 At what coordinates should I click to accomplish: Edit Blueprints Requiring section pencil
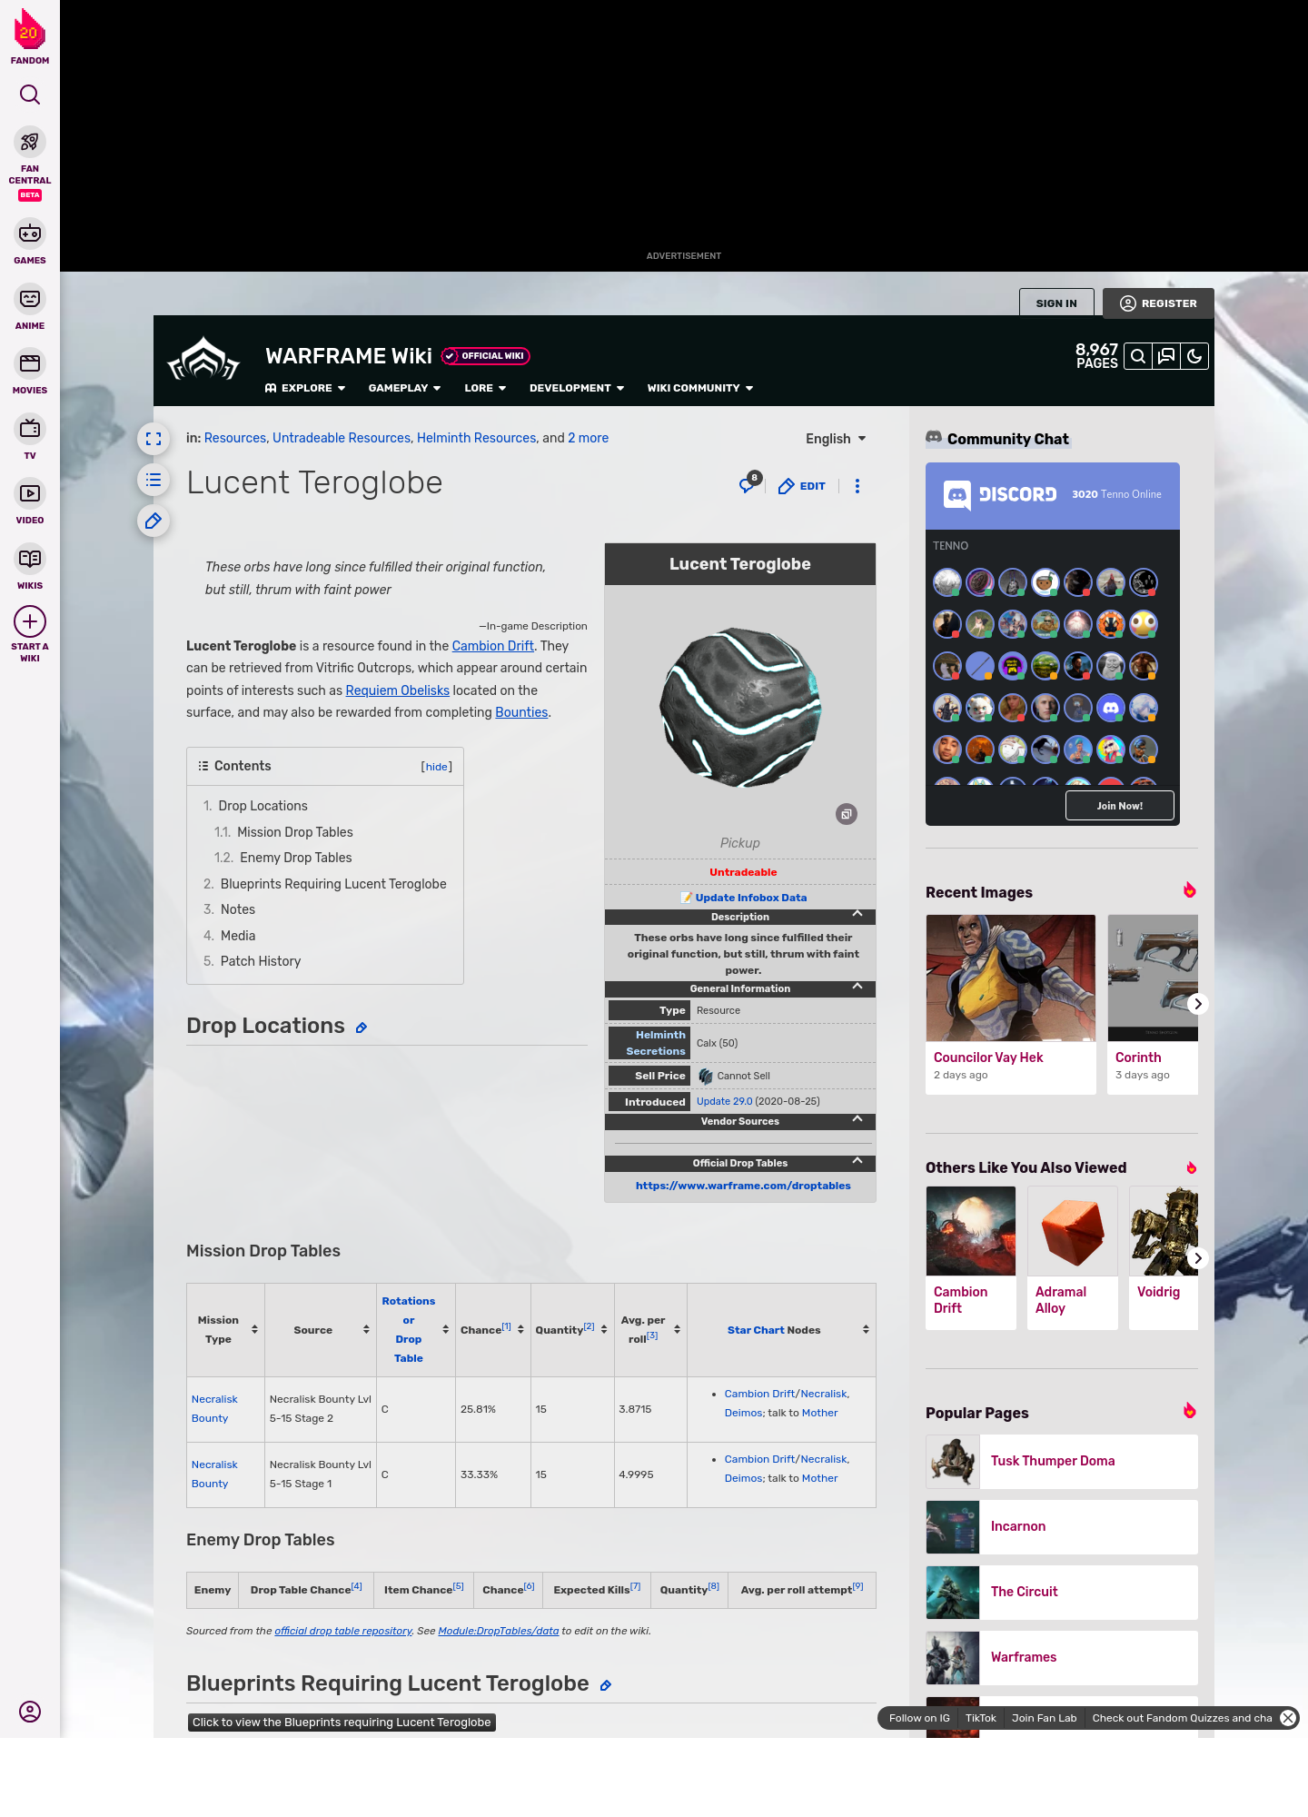coord(606,1685)
